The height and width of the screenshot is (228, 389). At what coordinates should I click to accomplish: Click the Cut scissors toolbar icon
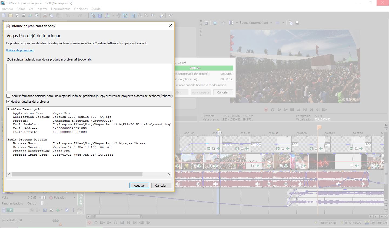[x=45, y=15]
